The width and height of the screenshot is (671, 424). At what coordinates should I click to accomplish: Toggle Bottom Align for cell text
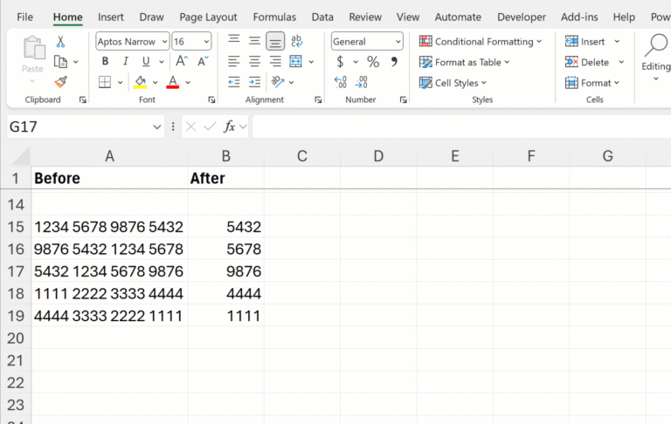click(275, 41)
